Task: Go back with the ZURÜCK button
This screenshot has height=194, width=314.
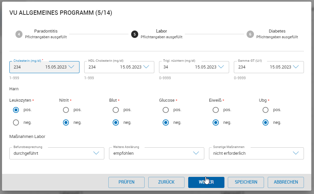Action: click(x=166, y=182)
